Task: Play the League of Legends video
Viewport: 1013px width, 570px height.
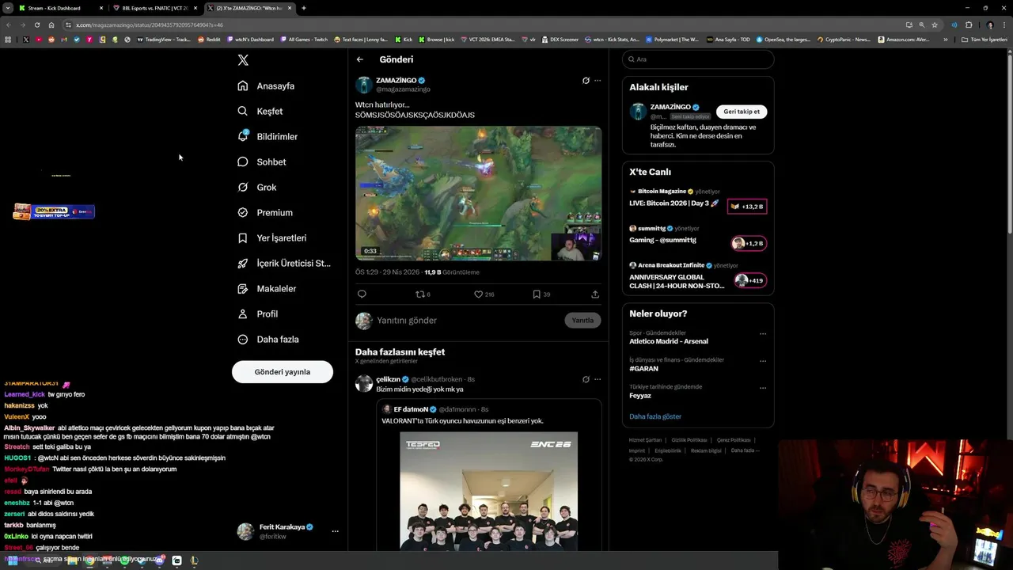Action: [x=478, y=193]
